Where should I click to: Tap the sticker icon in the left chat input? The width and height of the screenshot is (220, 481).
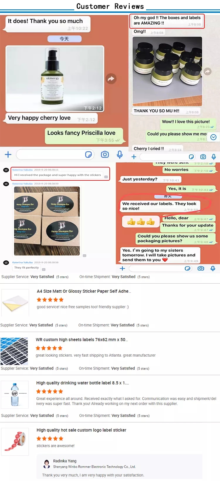tap(88, 155)
